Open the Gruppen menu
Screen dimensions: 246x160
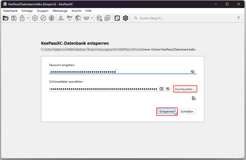point(43,11)
